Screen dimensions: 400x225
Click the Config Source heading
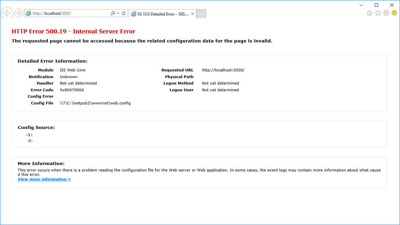(x=36, y=127)
